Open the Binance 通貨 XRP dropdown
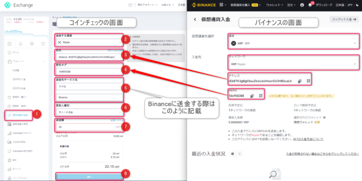The image size is (362, 181). [x=293, y=44]
